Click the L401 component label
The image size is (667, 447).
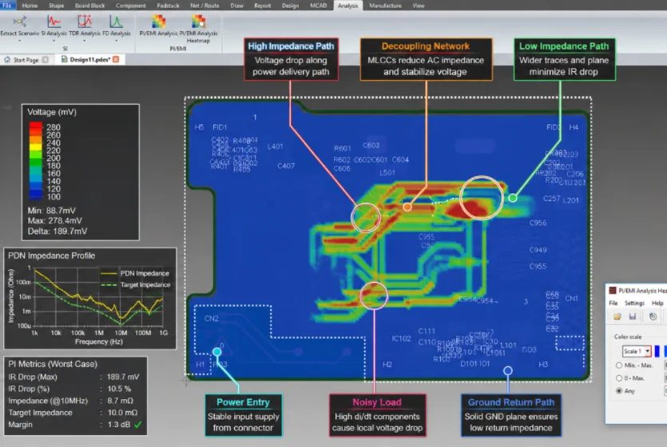(275, 147)
